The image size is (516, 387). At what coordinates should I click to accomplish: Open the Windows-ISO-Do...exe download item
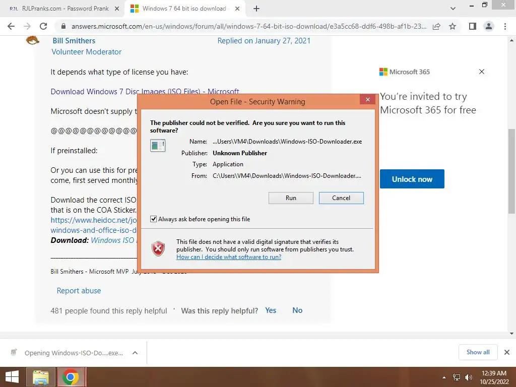pyautogui.click(x=67, y=353)
